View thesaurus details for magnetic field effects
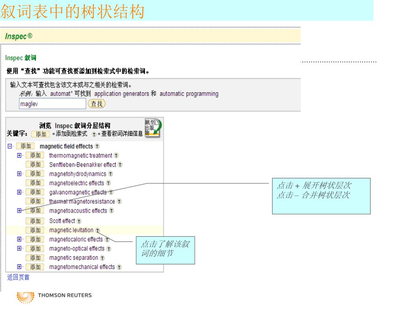 tap(97, 146)
